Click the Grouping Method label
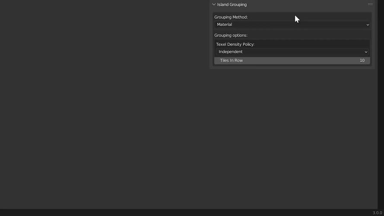The image size is (384, 216). coord(231,17)
